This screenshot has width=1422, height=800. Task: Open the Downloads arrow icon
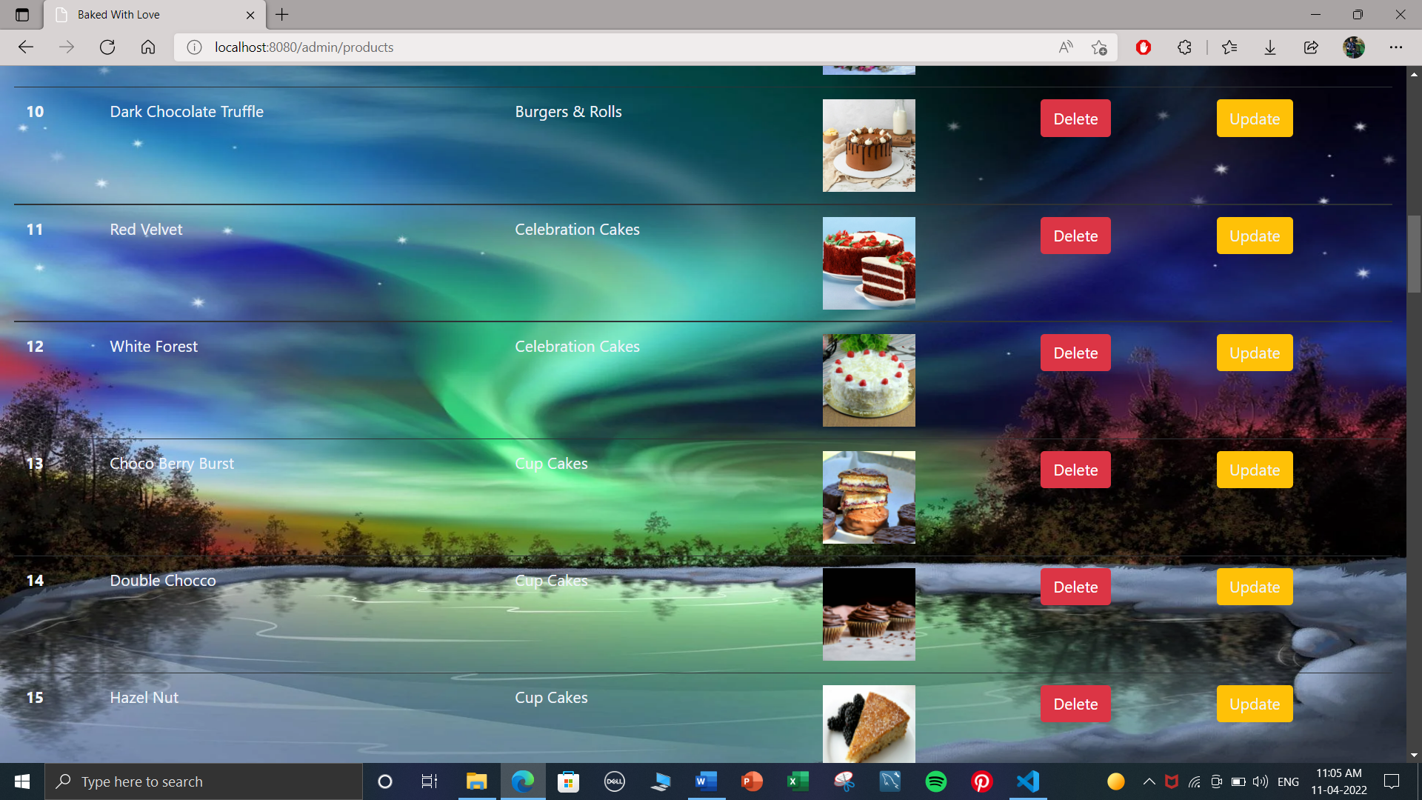click(1270, 47)
